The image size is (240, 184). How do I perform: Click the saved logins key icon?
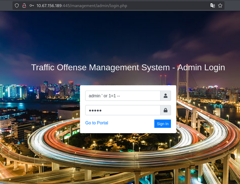[x=31, y=5]
